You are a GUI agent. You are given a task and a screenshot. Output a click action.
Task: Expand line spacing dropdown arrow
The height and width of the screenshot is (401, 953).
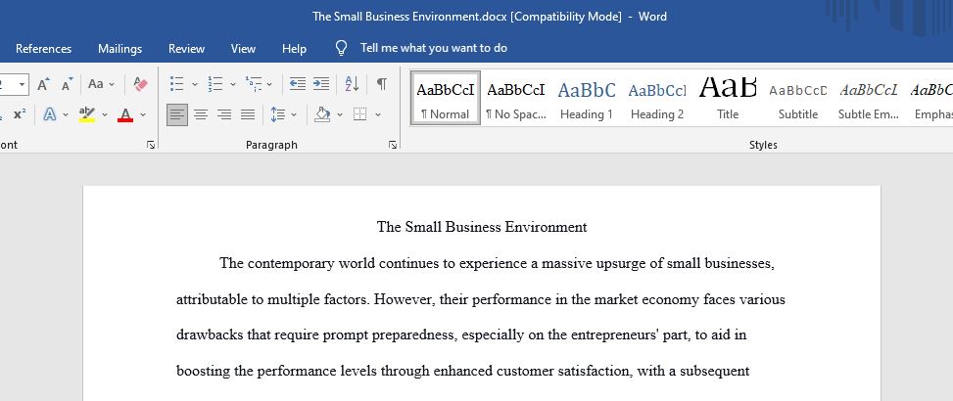tap(294, 114)
